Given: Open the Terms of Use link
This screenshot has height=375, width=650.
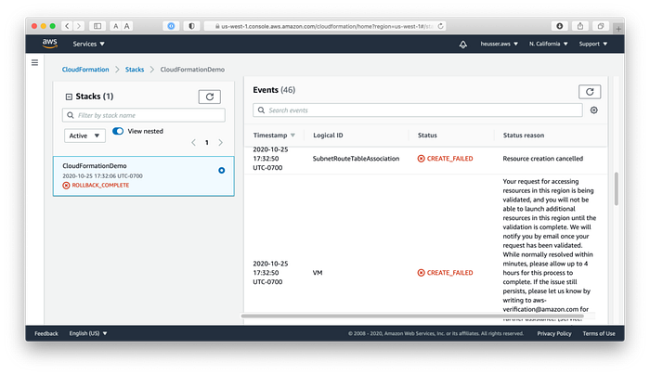Looking at the screenshot, I should point(599,333).
